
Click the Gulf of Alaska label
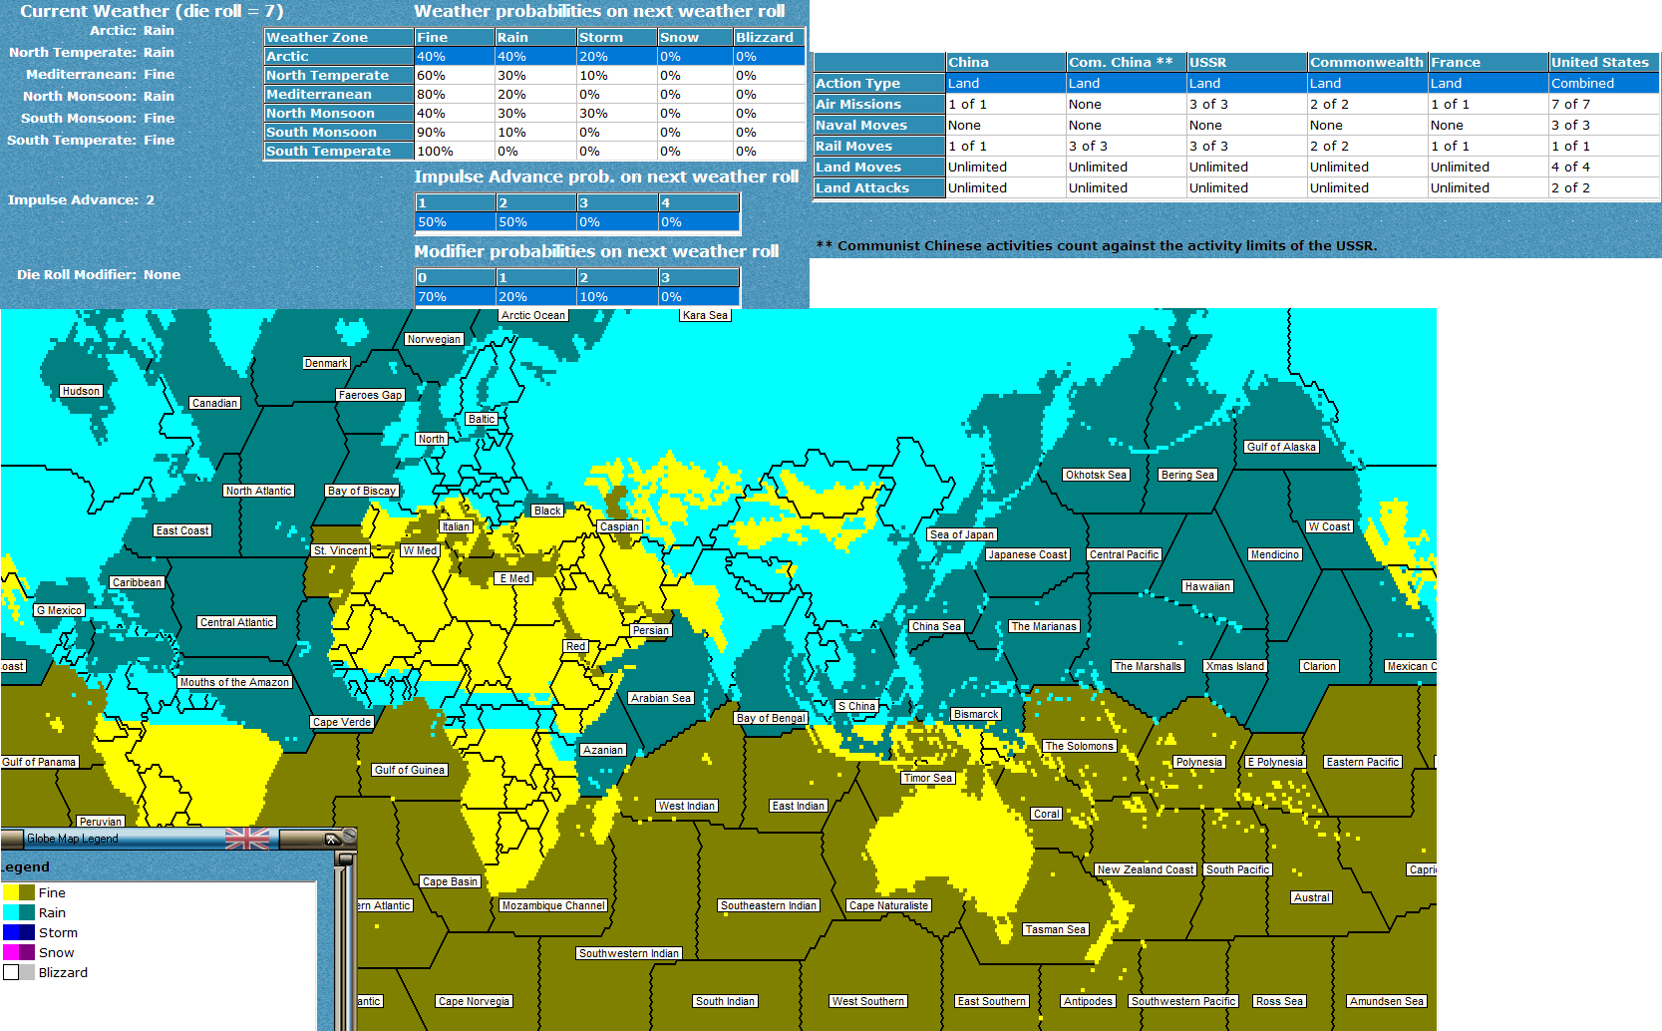click(1282, 447)
